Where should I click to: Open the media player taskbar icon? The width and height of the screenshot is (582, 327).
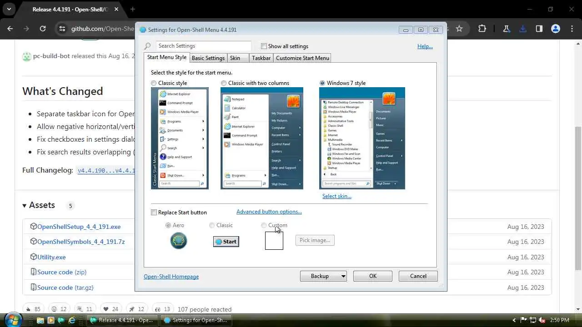51,320
